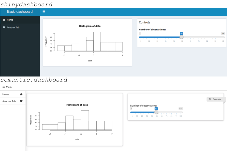The image size is (227, 151).
Task: Click the semantic.dashboard slider handle at 50
Action: click(156, 112)
